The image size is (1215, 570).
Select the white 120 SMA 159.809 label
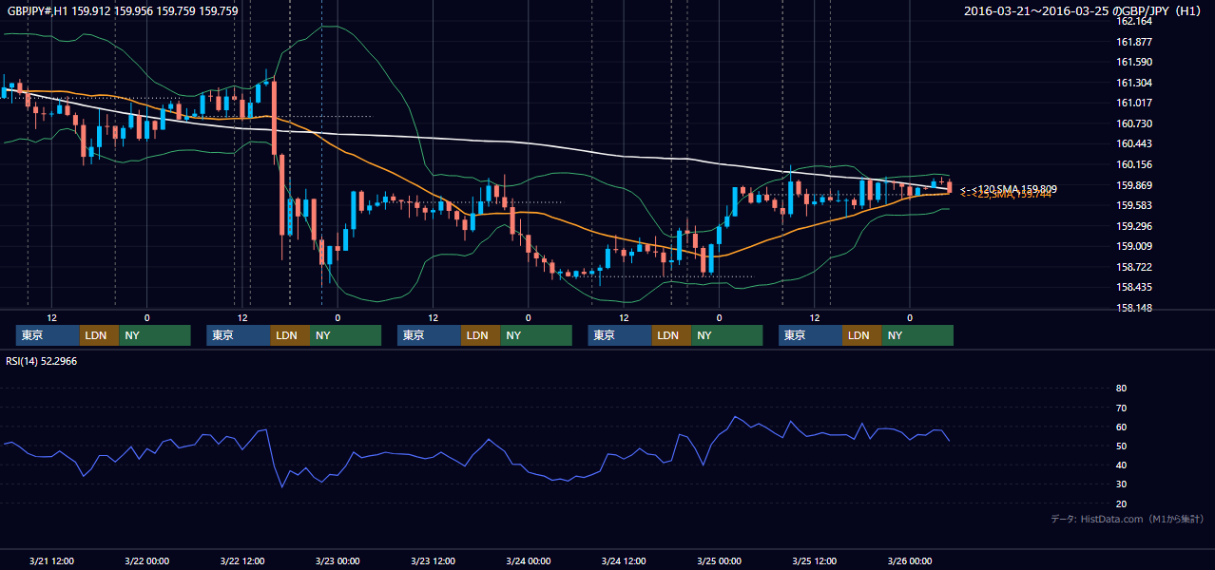click(1009, 189)
